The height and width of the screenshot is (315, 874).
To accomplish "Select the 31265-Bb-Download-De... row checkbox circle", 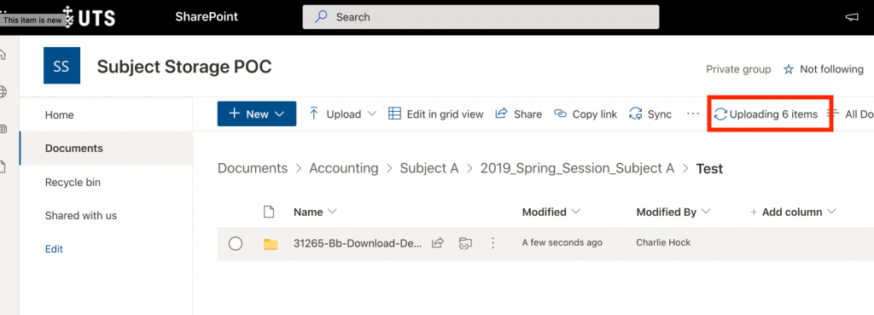I will click(x=236, y=243).
